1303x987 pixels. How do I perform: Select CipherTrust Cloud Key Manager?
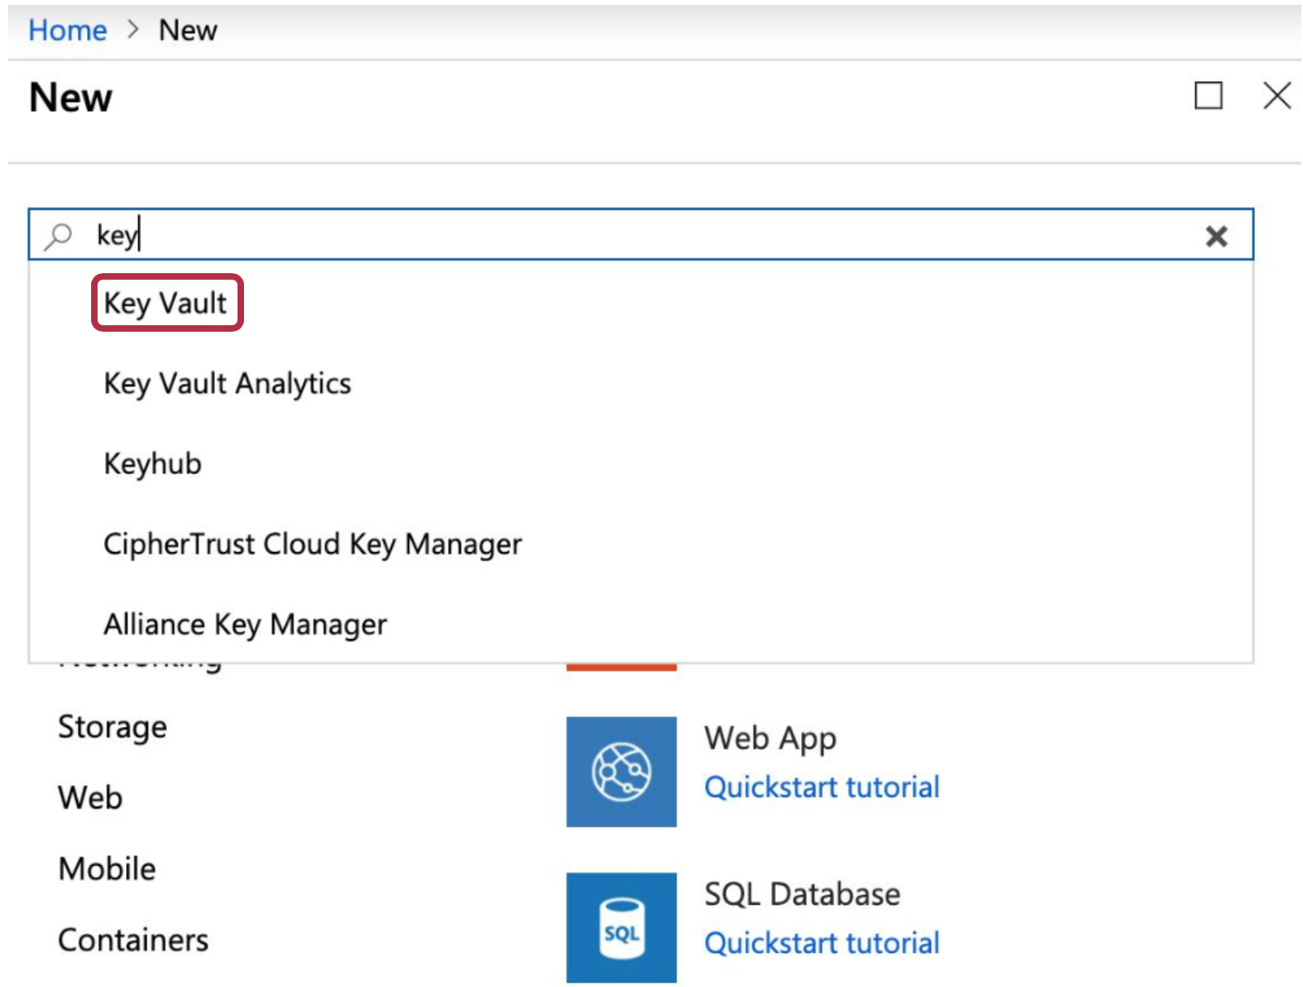[313, 544]
